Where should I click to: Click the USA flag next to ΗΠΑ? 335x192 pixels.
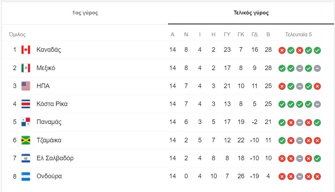26,86
